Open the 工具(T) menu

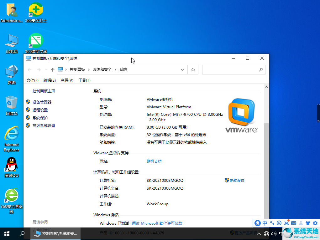pyautogui.click(x=84, y=80)
